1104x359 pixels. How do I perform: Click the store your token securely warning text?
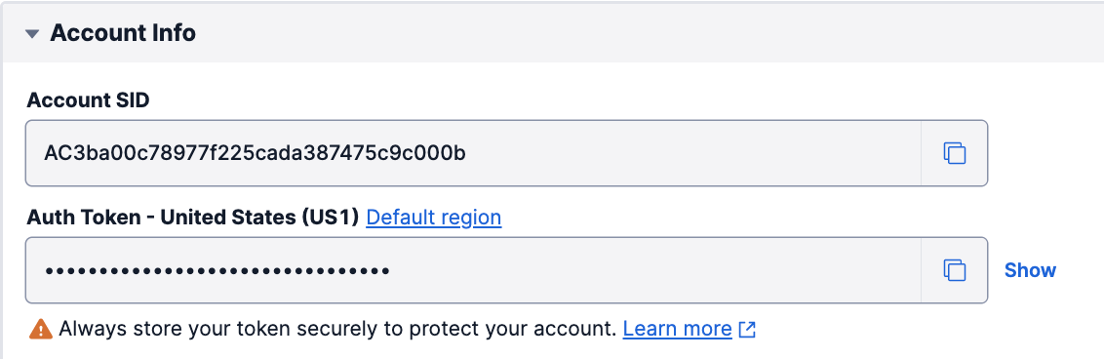282,329
